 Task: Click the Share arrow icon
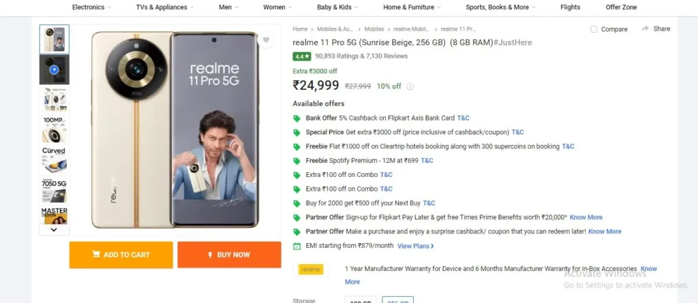click(645, 29)
